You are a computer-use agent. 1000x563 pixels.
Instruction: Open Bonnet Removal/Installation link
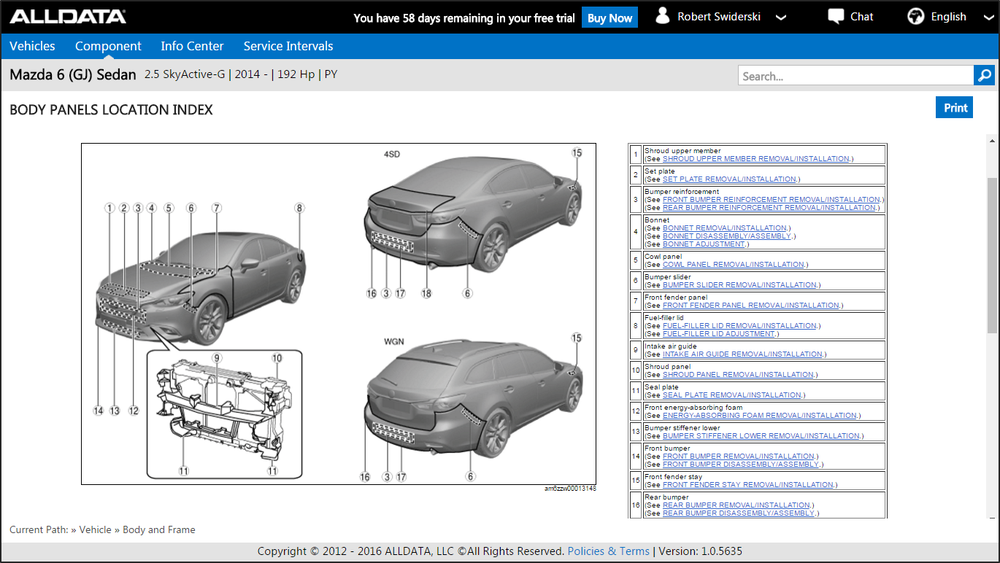coord(725,228)
